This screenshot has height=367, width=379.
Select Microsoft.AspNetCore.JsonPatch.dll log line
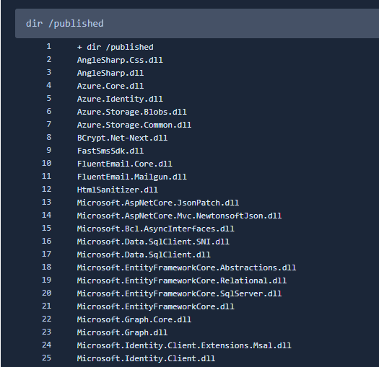coord(158,203)
